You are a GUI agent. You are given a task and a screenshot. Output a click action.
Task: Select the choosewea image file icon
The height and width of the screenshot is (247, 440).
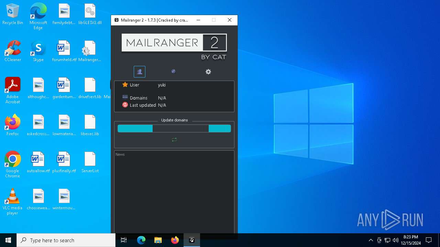(x=38, y=200)
